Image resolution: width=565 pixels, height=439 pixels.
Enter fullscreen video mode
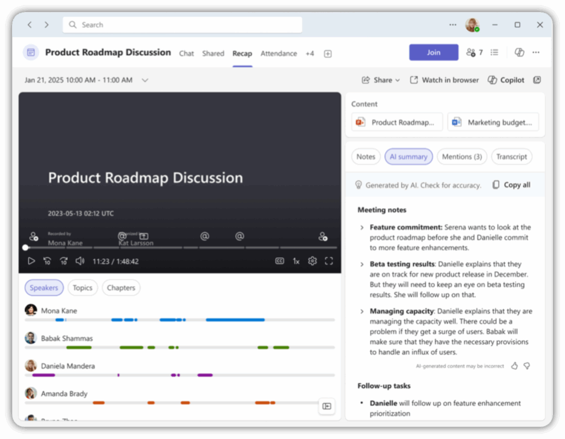[x=329, y=261]
